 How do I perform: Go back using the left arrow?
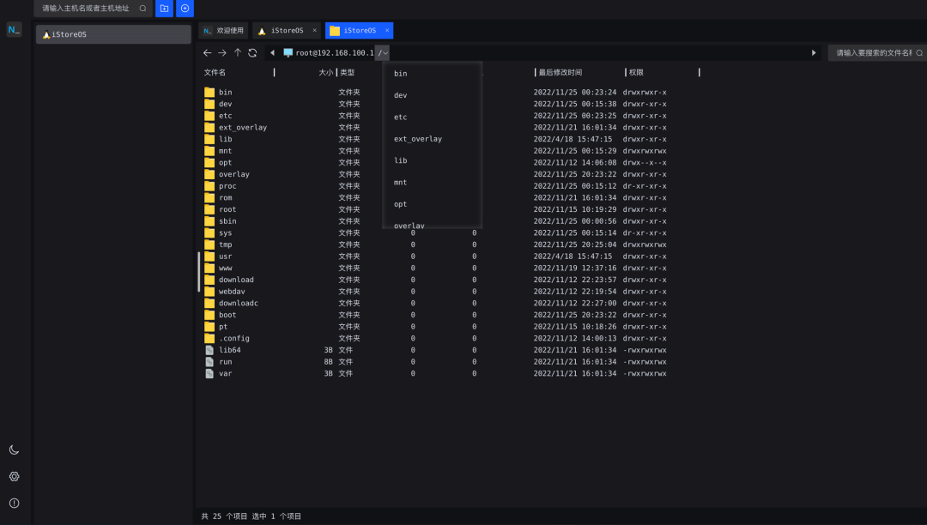coord(207,53)
